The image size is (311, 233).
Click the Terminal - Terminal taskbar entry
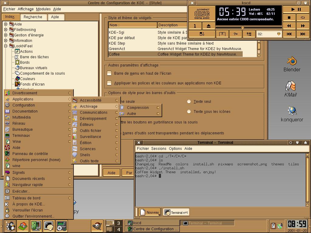click(x=207, y=223)
